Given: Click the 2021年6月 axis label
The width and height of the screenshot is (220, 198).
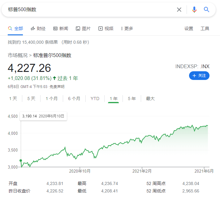Looking at the screenshot, I should tap(204, 171).
